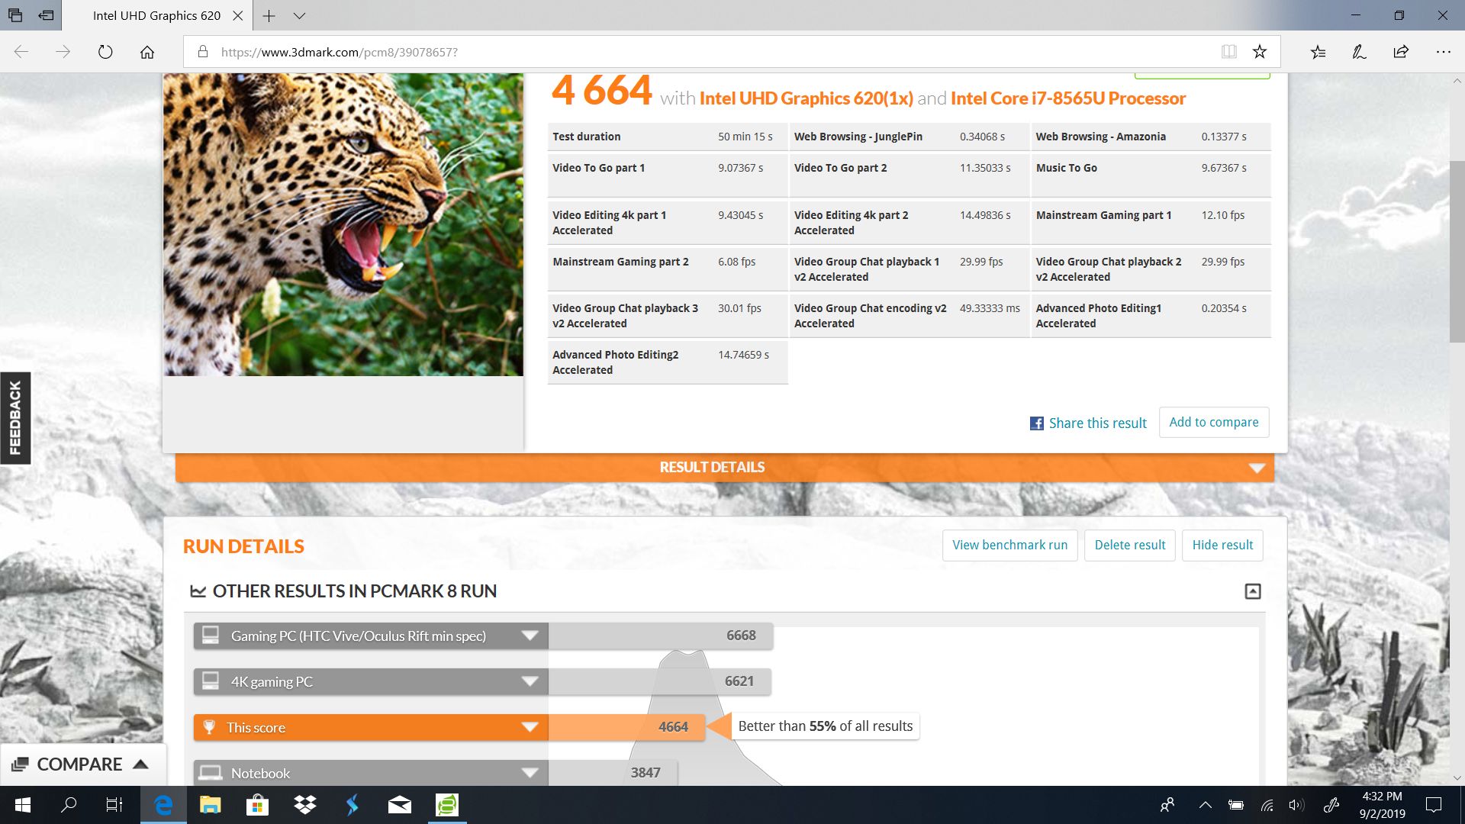Image resolution: width=1465 pixels, height=824 pixels.
Task: Open Task View on the taskbar
Action: tap(114, 805)
